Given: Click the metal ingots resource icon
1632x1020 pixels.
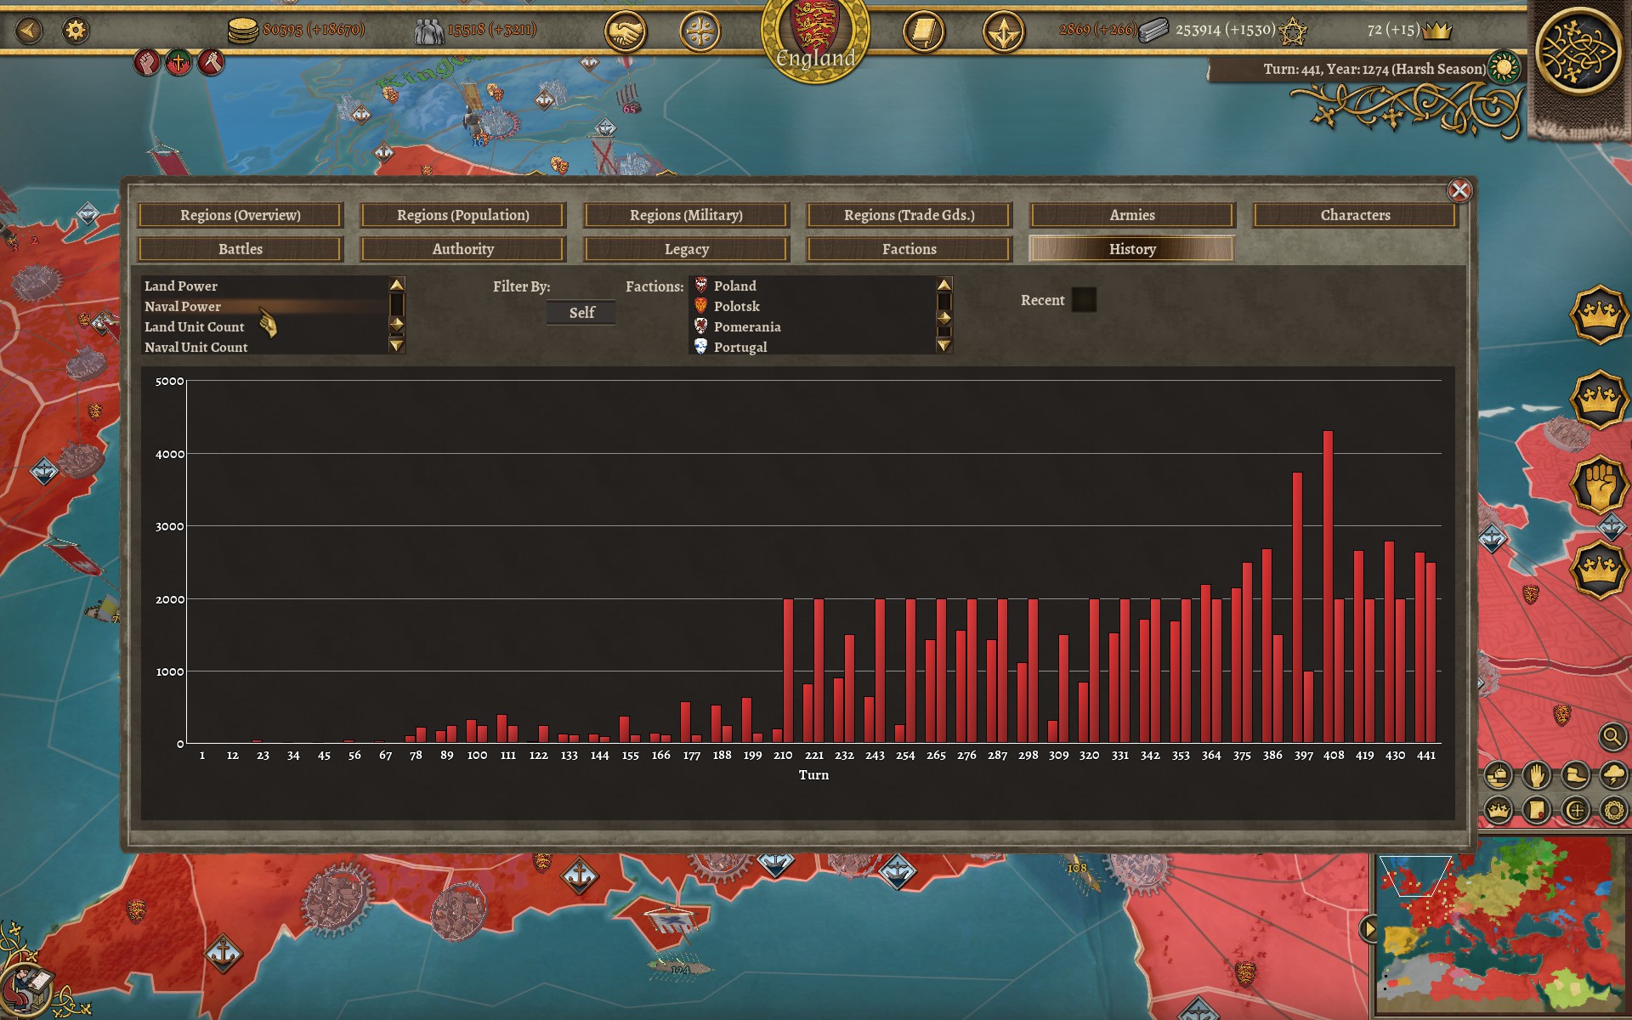Looking at the screenshot, I should pos(1153,31).
